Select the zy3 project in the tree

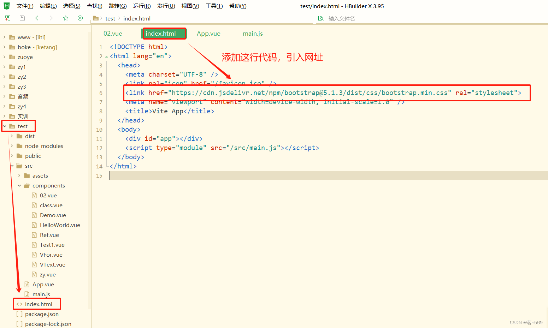point(22,87)
